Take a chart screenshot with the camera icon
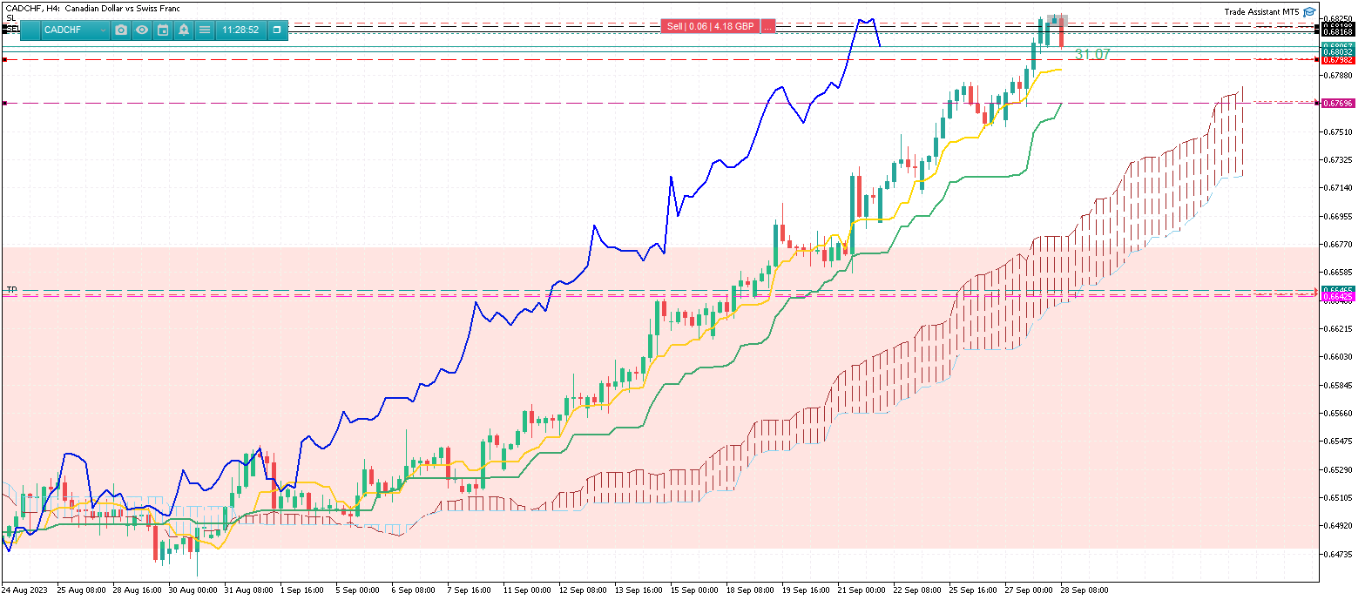Screen dimensions: 1365x600 (x=121, y=30)
